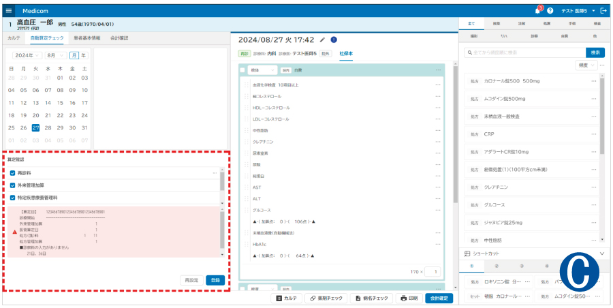Open the more options for カロナール錠500

coord(594,81)
